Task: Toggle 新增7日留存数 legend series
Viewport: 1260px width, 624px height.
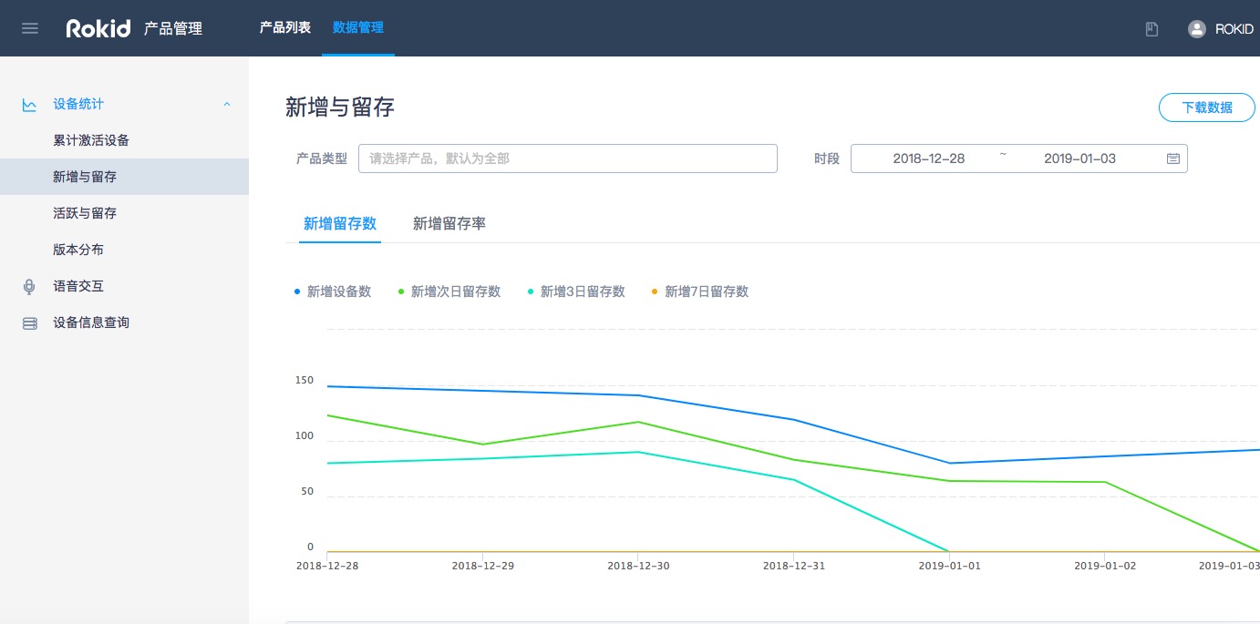Action: coord(706,292)
